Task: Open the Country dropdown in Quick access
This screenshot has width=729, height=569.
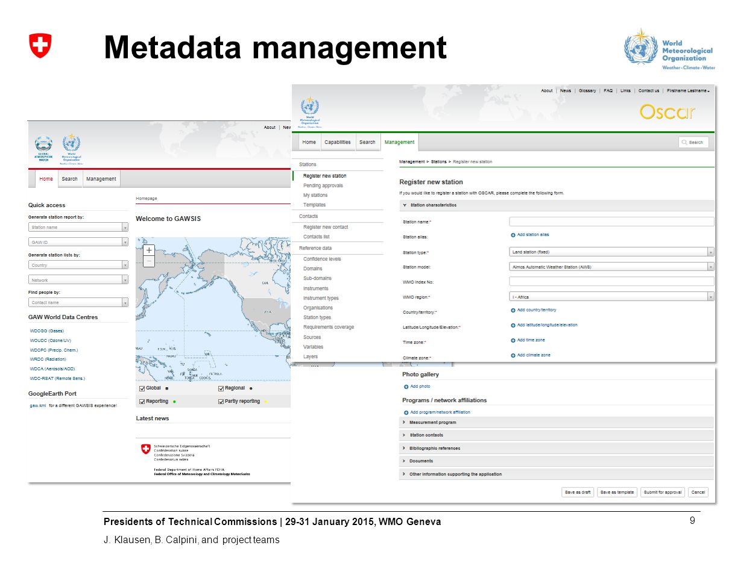Action: click(78, 265)
